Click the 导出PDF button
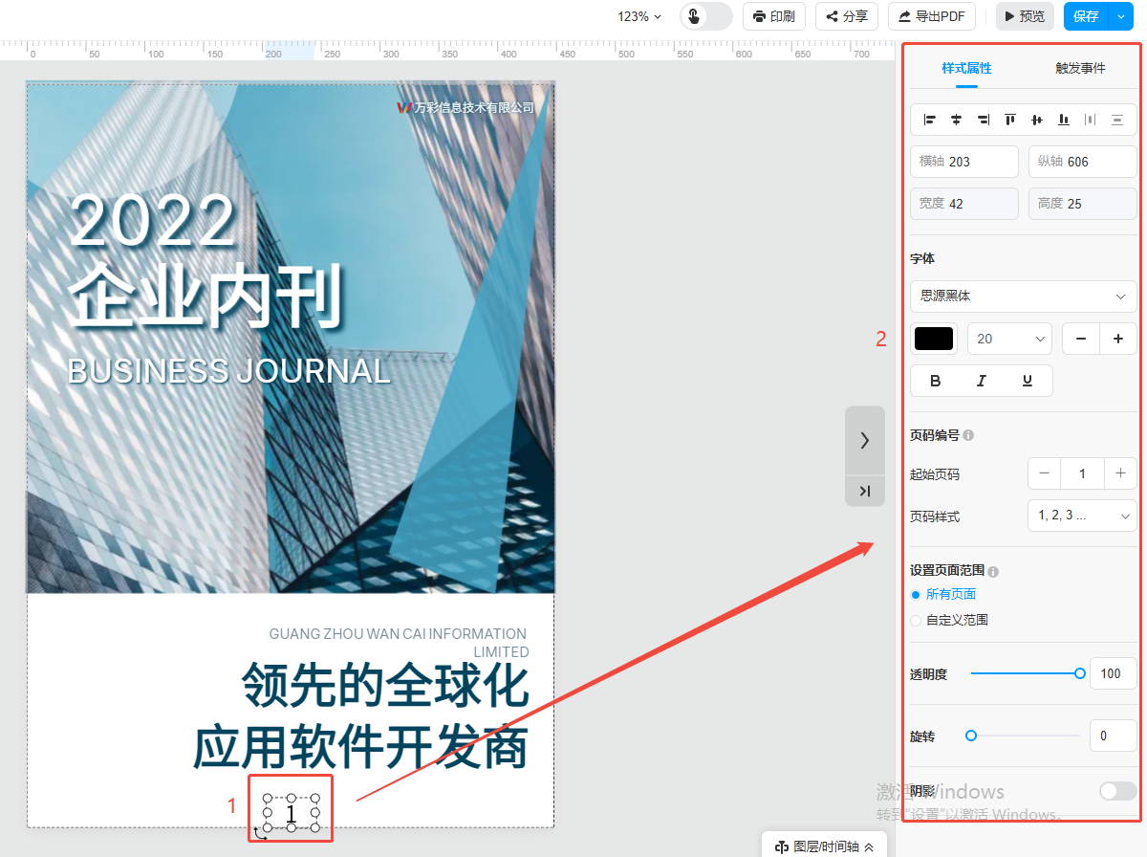This screenshot has width=1147, height=857. (931, 16)
